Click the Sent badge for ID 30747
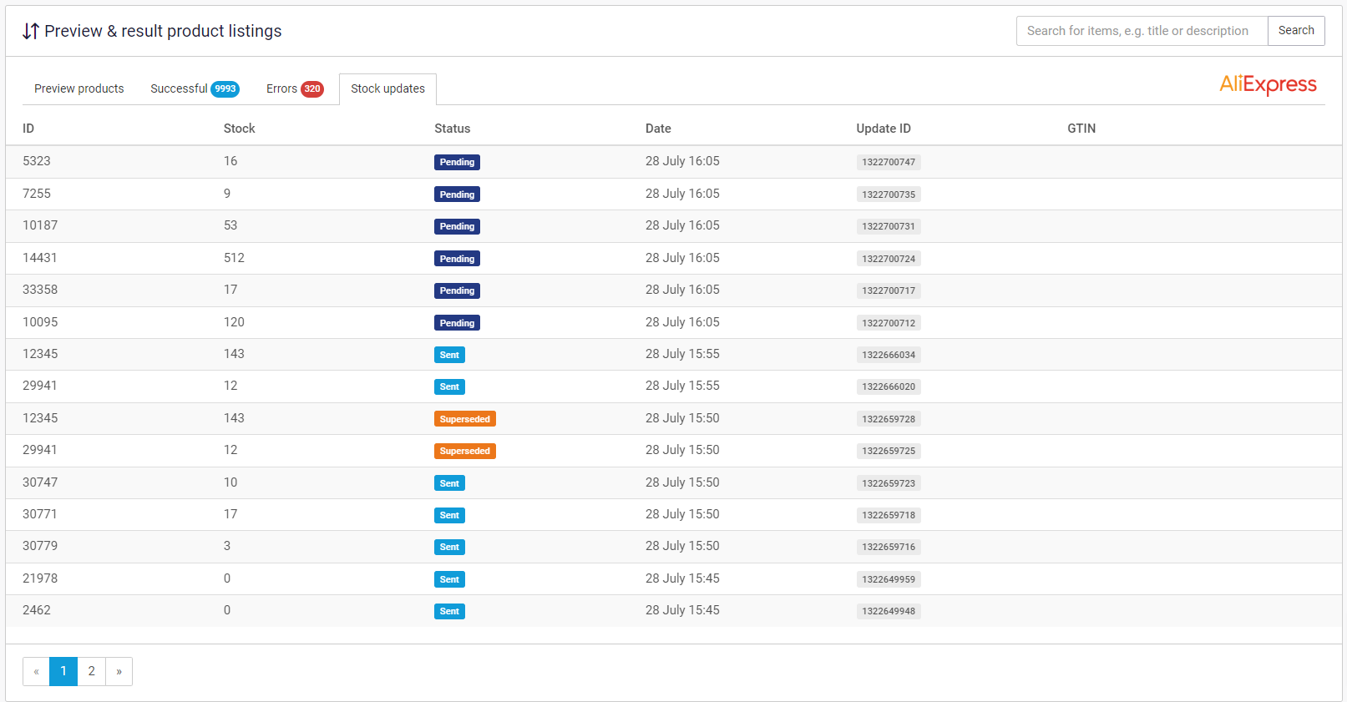 (449, 483)
